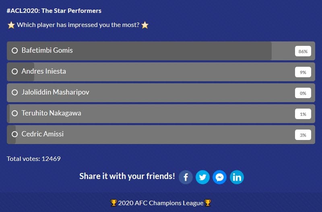Screen dimensions: 322x212
Task: Click the 3% result badge
Action: pyautogui.click(x=303, y=135)
